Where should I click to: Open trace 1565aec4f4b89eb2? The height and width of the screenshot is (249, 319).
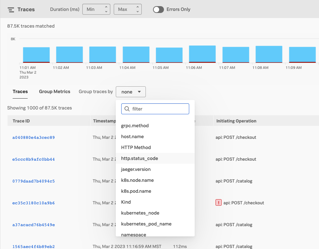coord(33,247)
